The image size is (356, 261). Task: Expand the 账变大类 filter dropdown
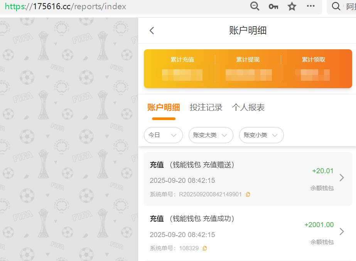(x=211, y=135)
